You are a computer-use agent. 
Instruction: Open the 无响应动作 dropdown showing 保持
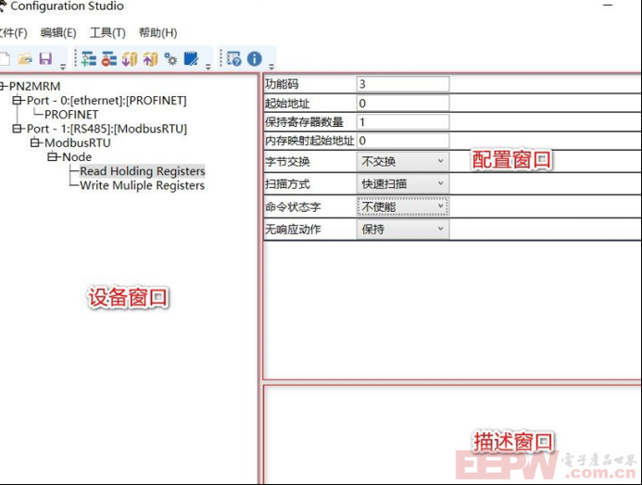click(402, 229)
